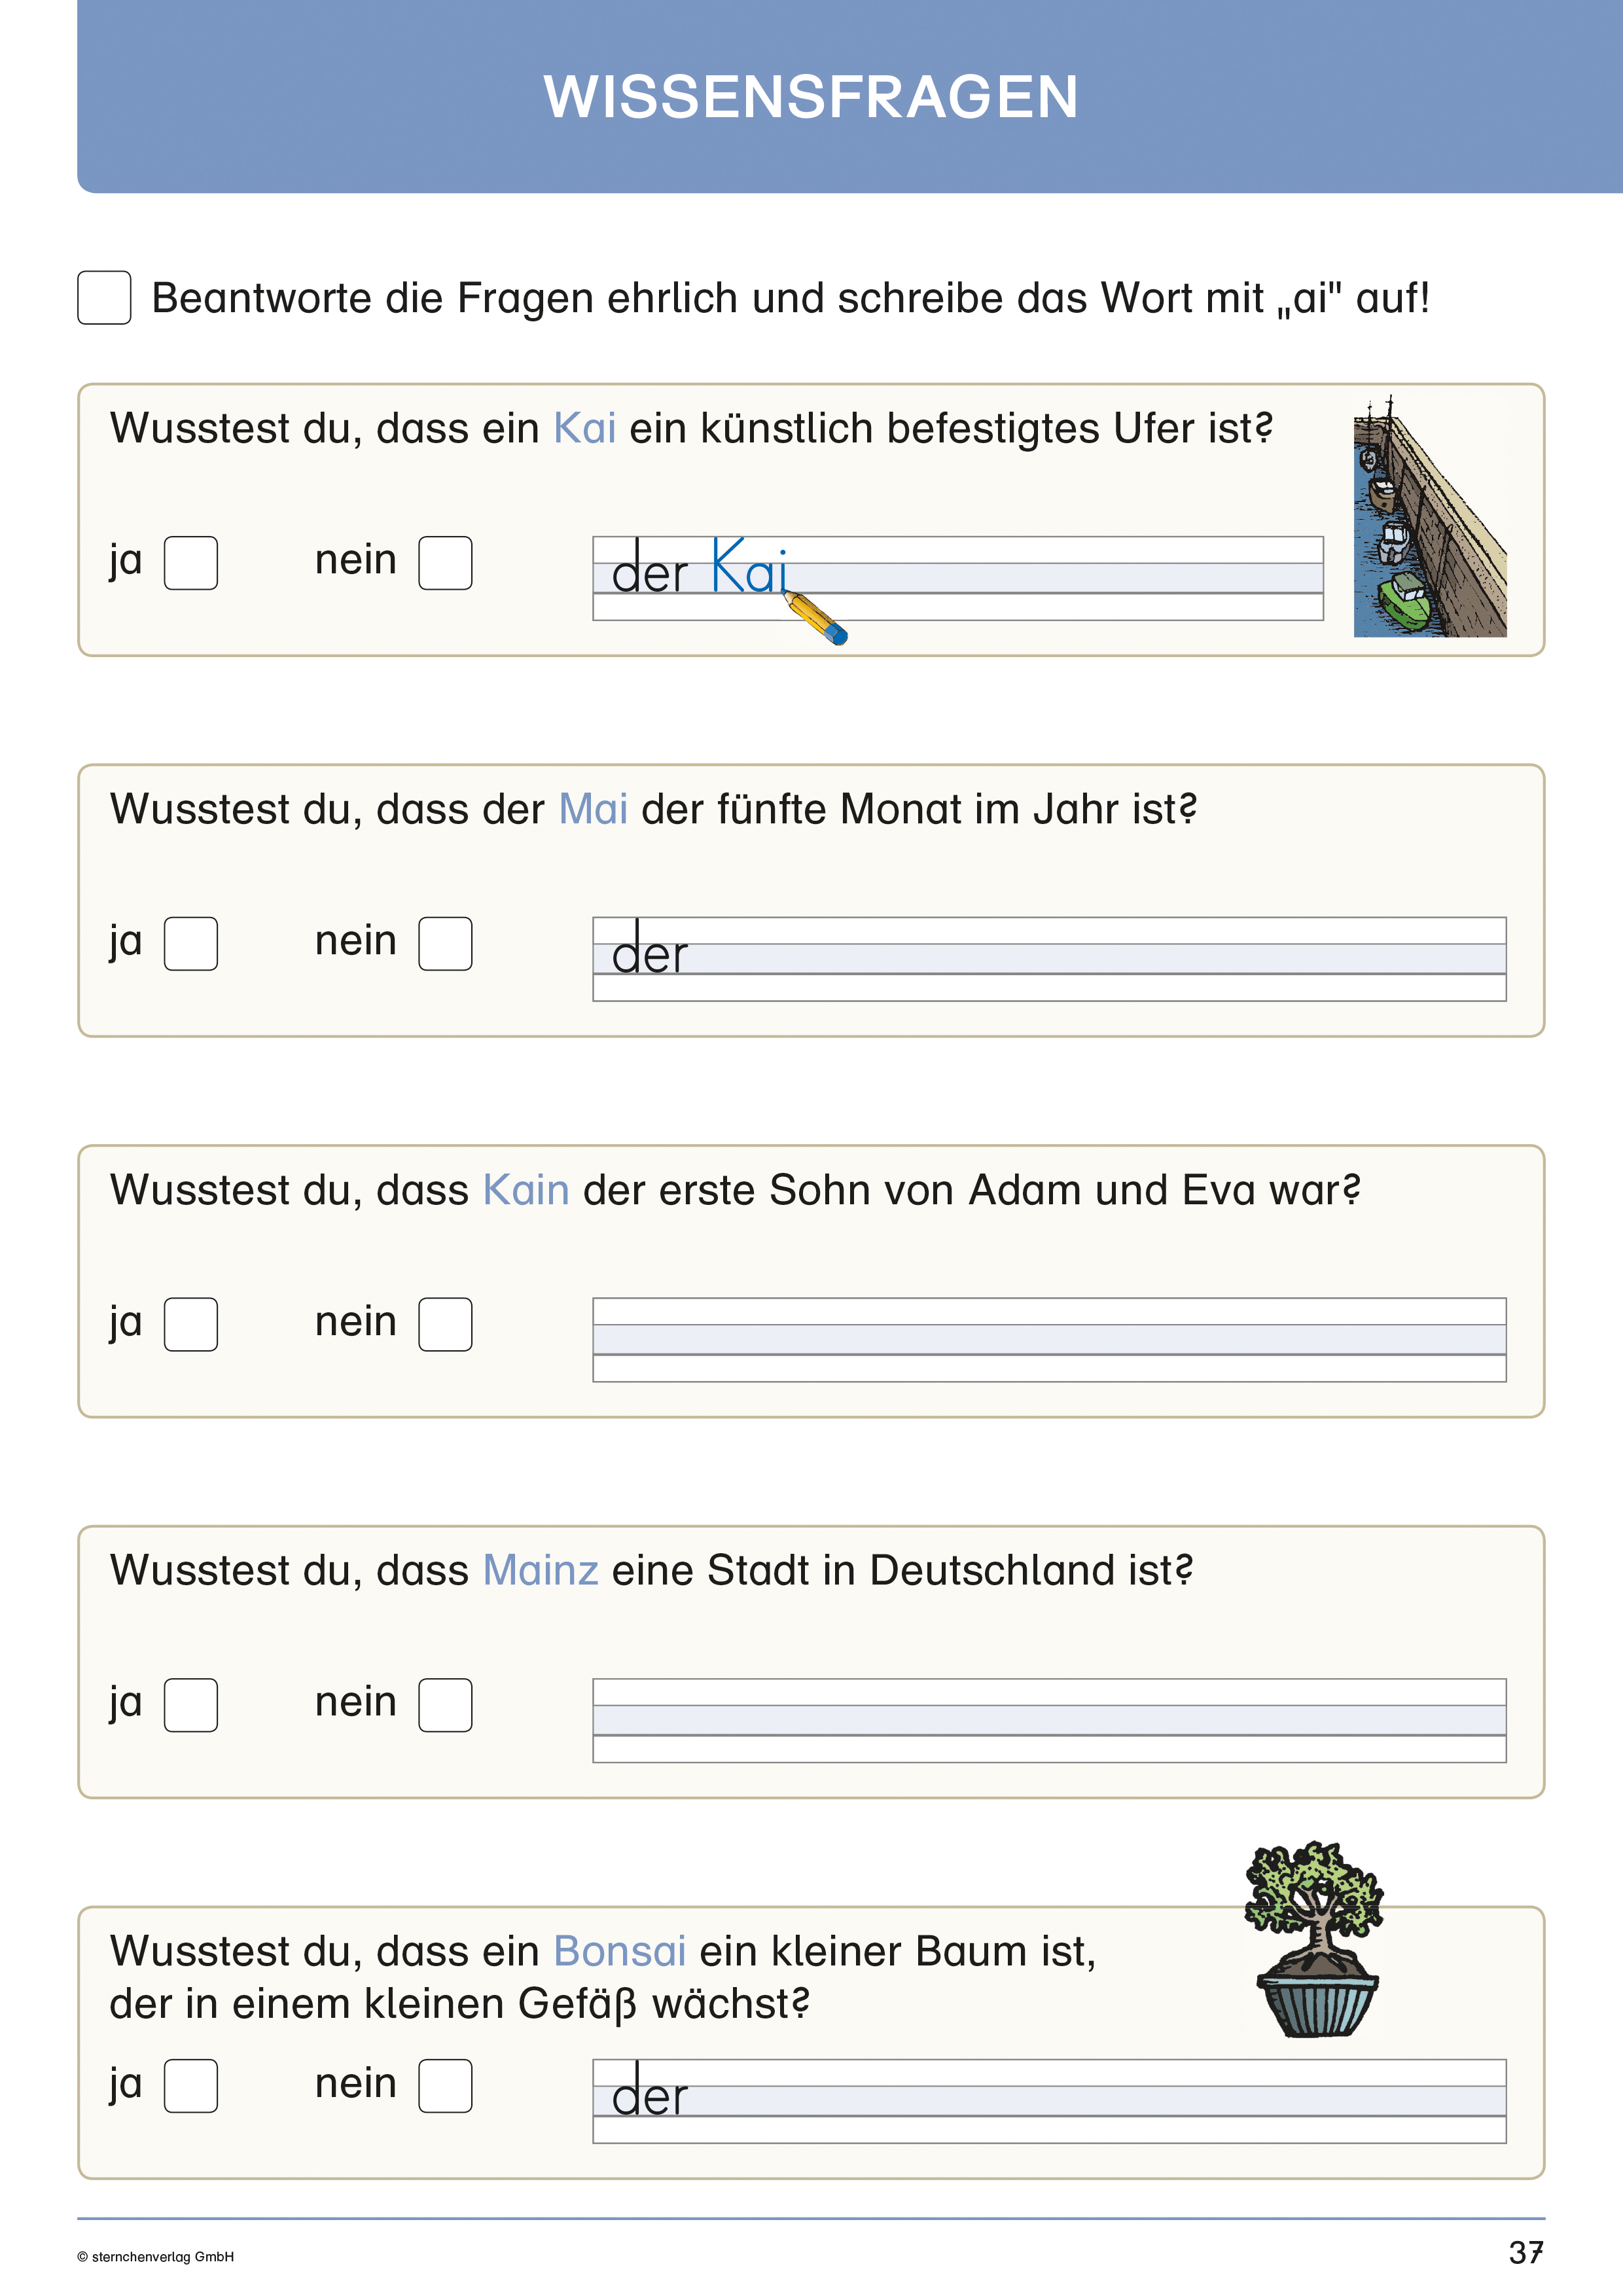
Task: Check 'ja' for the Mai question
Action: pyautogui.click(x=191, y=944)
